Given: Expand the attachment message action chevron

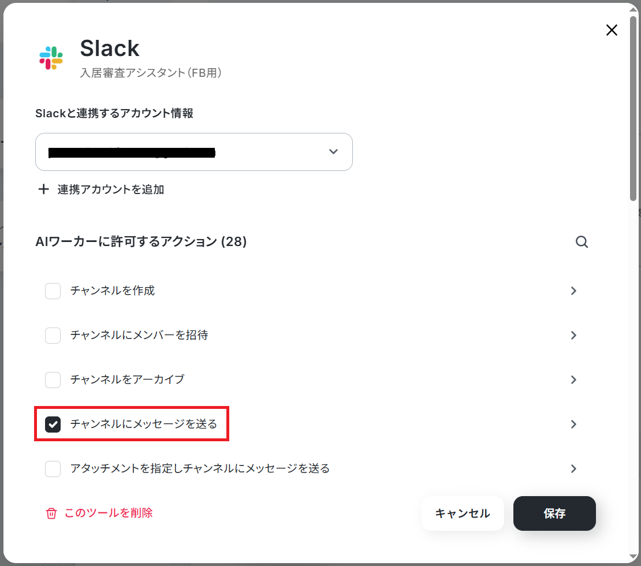Looking at the screenshot, I should [x=573, y=468].
